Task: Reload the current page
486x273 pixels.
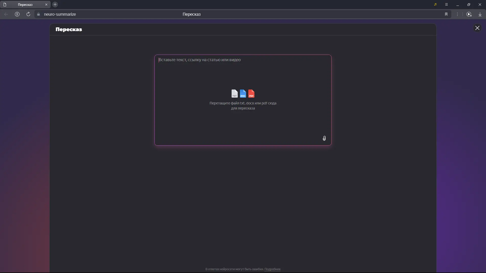Action: tap(28, 14)
